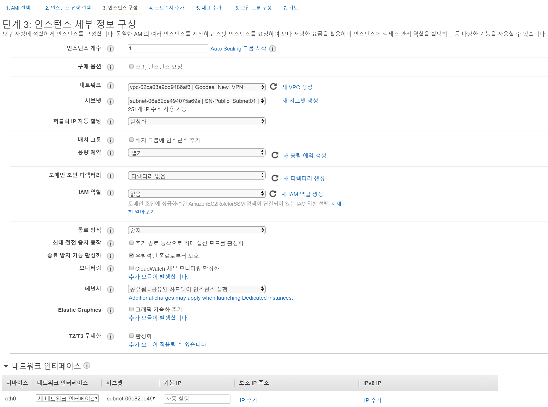Click the refresh icon beside 용량 예약 dropdown
Screen dimensions: 548x407
click(x=275, y=155)
